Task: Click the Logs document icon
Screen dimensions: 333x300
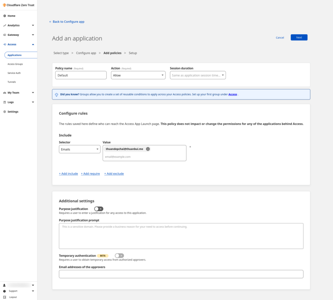Action: [x=5, y=102]
